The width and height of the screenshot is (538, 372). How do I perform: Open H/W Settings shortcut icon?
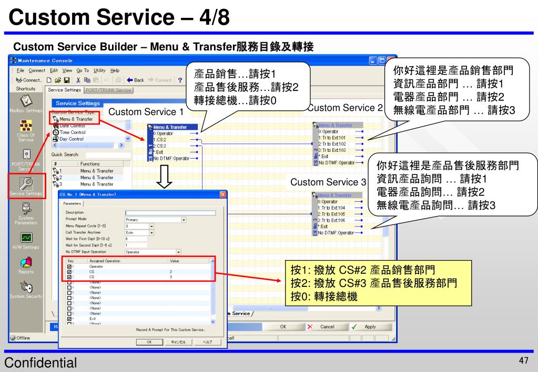(26, 237)
